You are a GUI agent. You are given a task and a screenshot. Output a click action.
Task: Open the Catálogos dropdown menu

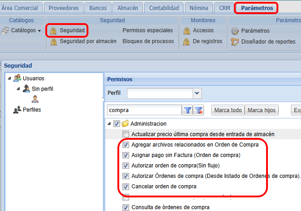point(39,31)
